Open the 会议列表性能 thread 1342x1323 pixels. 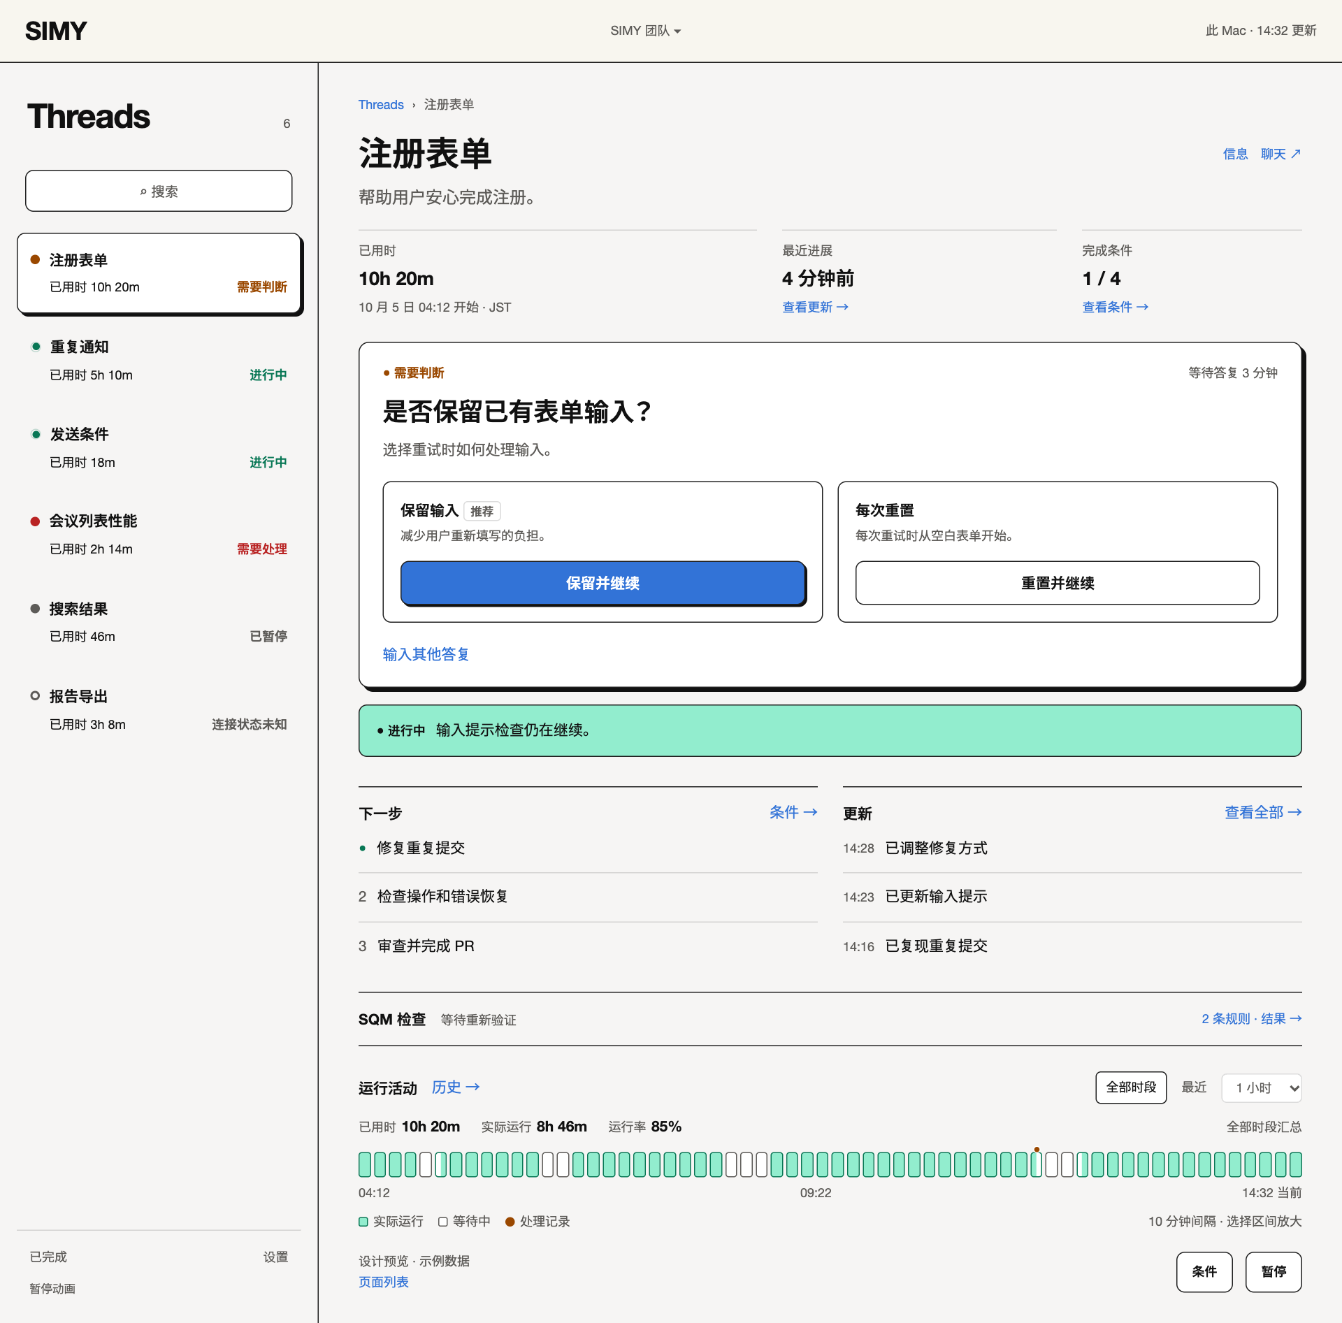159,535
